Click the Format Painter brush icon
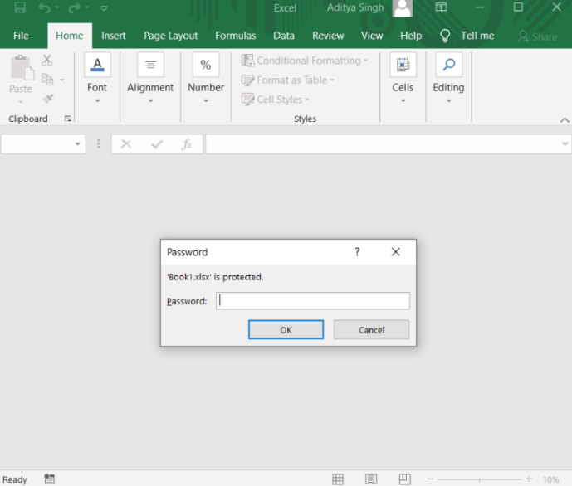 [48, 99]
